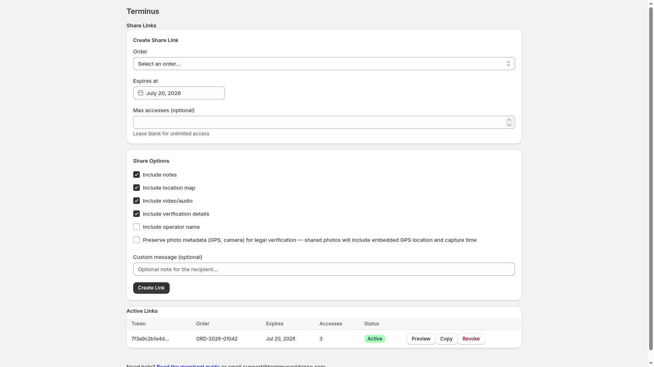
Task: Click the Create Link button
Action: [151, 288]
